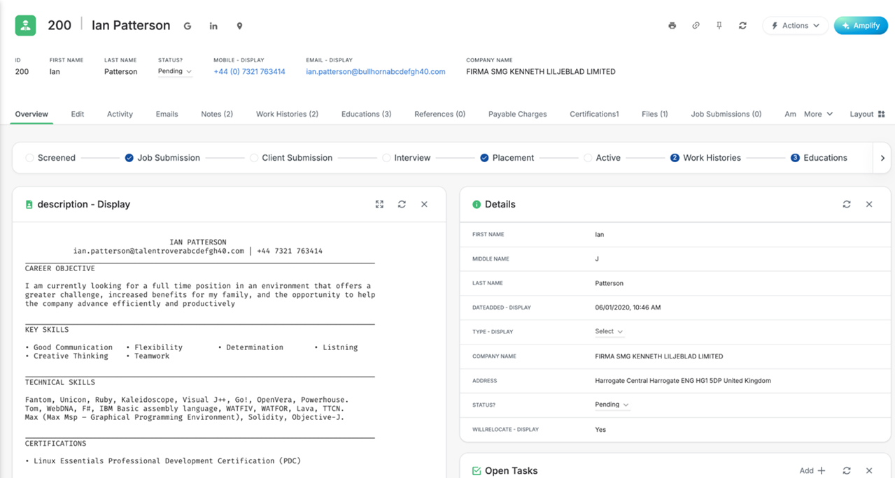This screenshot has width=895, height=478.
Task: Toggle the Job Submission pipeline step
Action: [x=129, y=158]
